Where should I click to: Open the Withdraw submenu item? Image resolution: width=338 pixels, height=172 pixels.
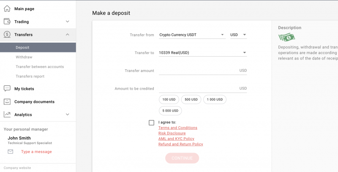pos(24,57)
